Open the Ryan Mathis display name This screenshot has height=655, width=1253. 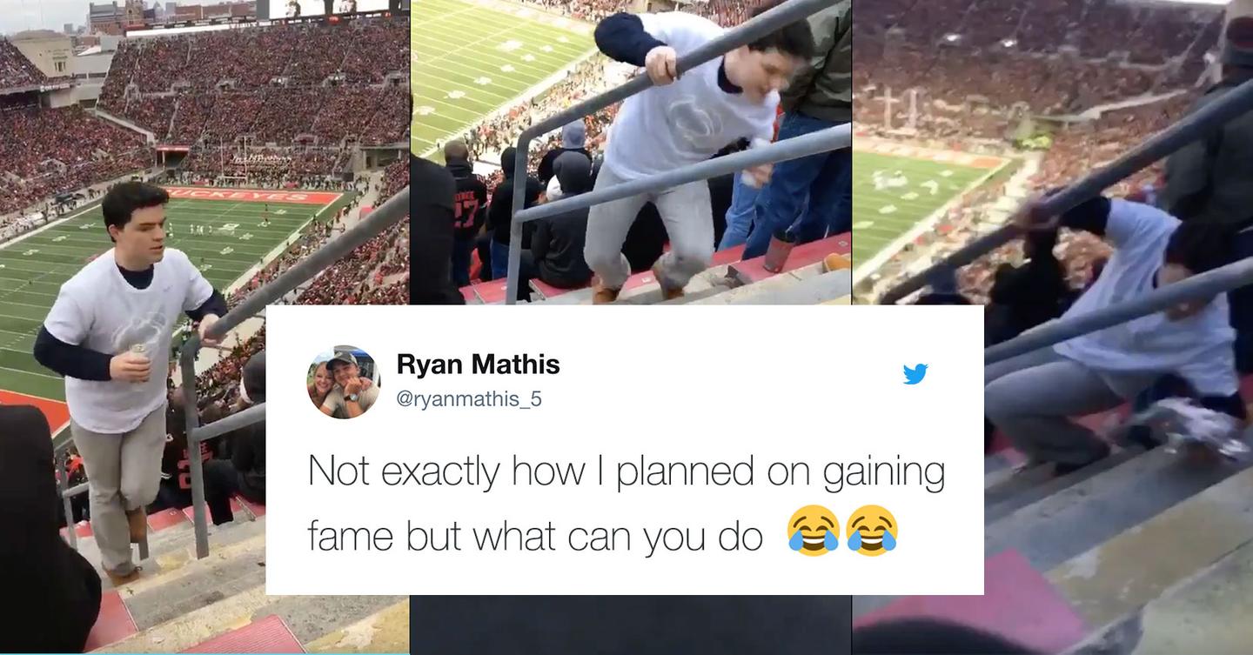(x=478, y=365)
